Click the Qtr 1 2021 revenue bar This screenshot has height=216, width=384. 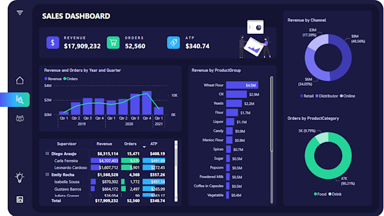[159, 111]
